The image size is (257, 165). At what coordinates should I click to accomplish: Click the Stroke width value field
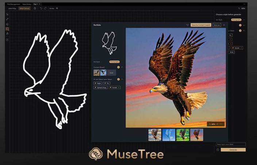57,8
